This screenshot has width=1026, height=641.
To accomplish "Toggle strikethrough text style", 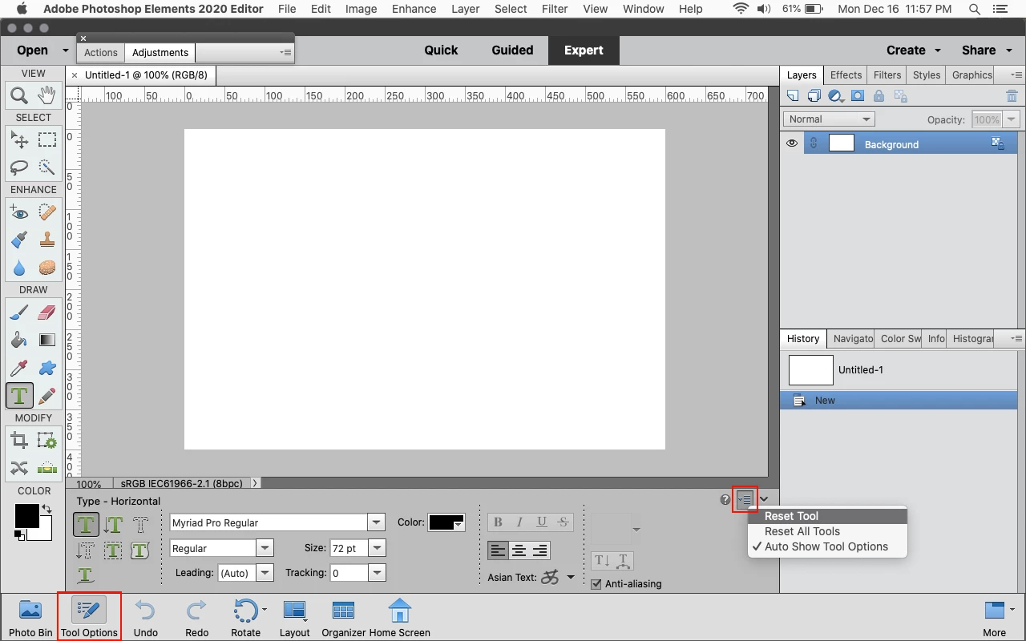I will point(563,522).
